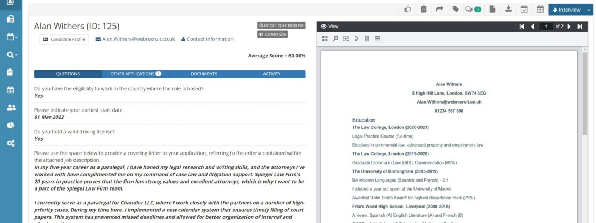The width and height of the screenshot is (596, 223).
Task: Expand the Interview button dropdown arrow
Action: (x=589, y=10)
